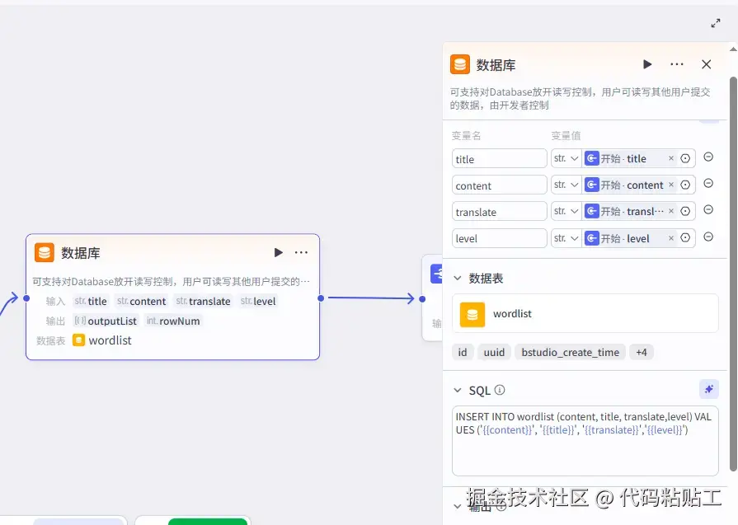Click the uuid field tag

click(494, 353)
